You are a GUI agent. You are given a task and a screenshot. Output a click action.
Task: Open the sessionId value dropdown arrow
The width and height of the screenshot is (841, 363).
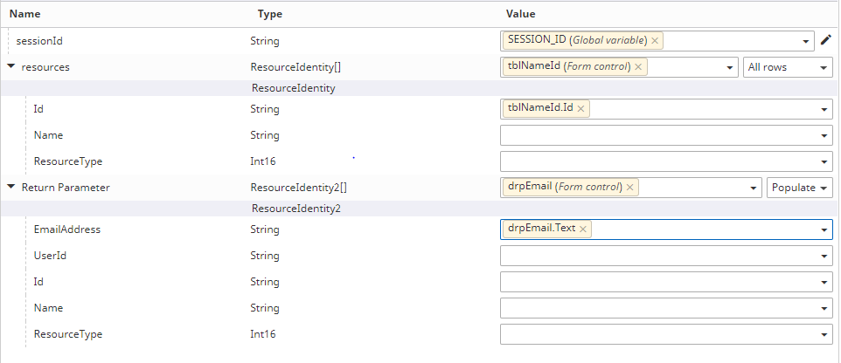tap(805, 41)
